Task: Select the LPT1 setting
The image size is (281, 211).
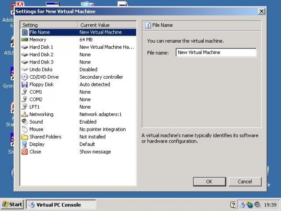Action: (78, 107)
